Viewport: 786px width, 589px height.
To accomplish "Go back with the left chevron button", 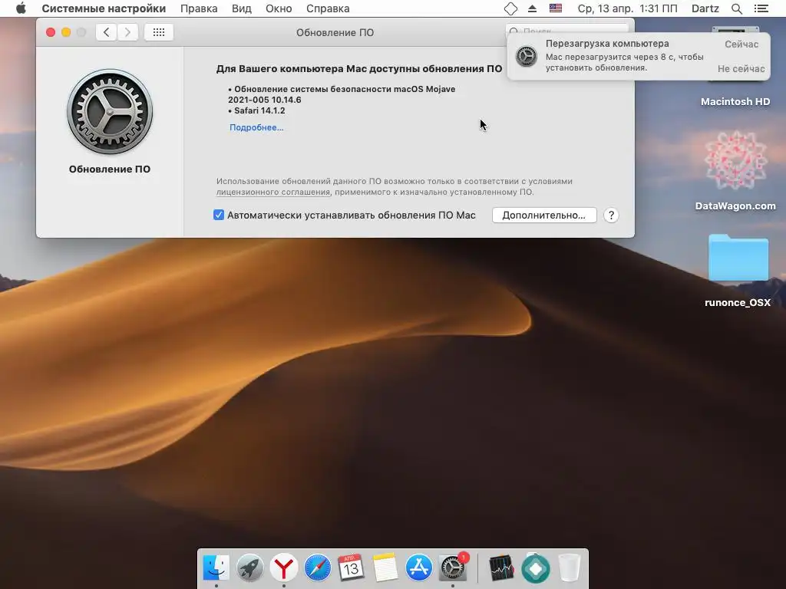I will [106, 32].
